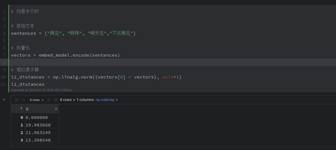336x150 pixels.
Task: Place cursor on empty line 8
Action: [x=112, y=62]
